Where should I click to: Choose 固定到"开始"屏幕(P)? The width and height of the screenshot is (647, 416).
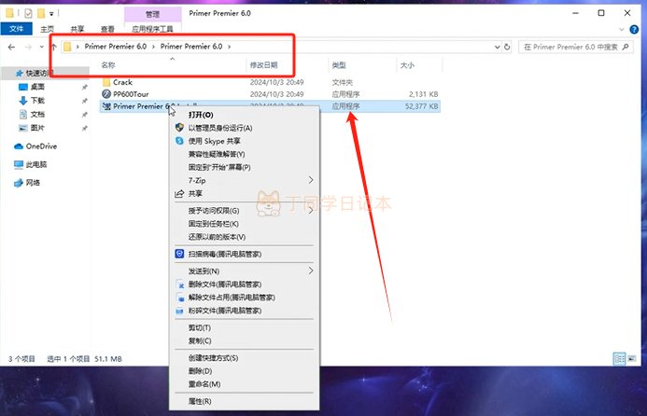pyautogui.click(x=245, y=167)
